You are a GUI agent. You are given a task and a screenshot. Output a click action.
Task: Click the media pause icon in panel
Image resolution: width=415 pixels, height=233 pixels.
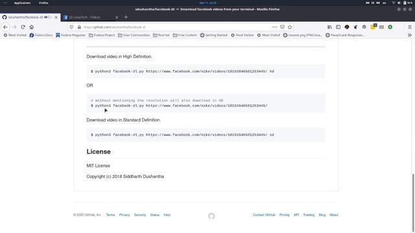pos(373,3)
